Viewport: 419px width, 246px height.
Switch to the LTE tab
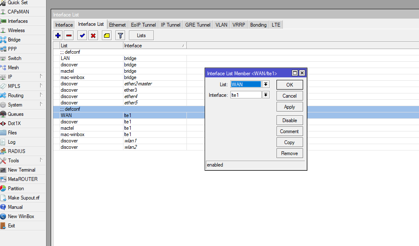point(276,25)
